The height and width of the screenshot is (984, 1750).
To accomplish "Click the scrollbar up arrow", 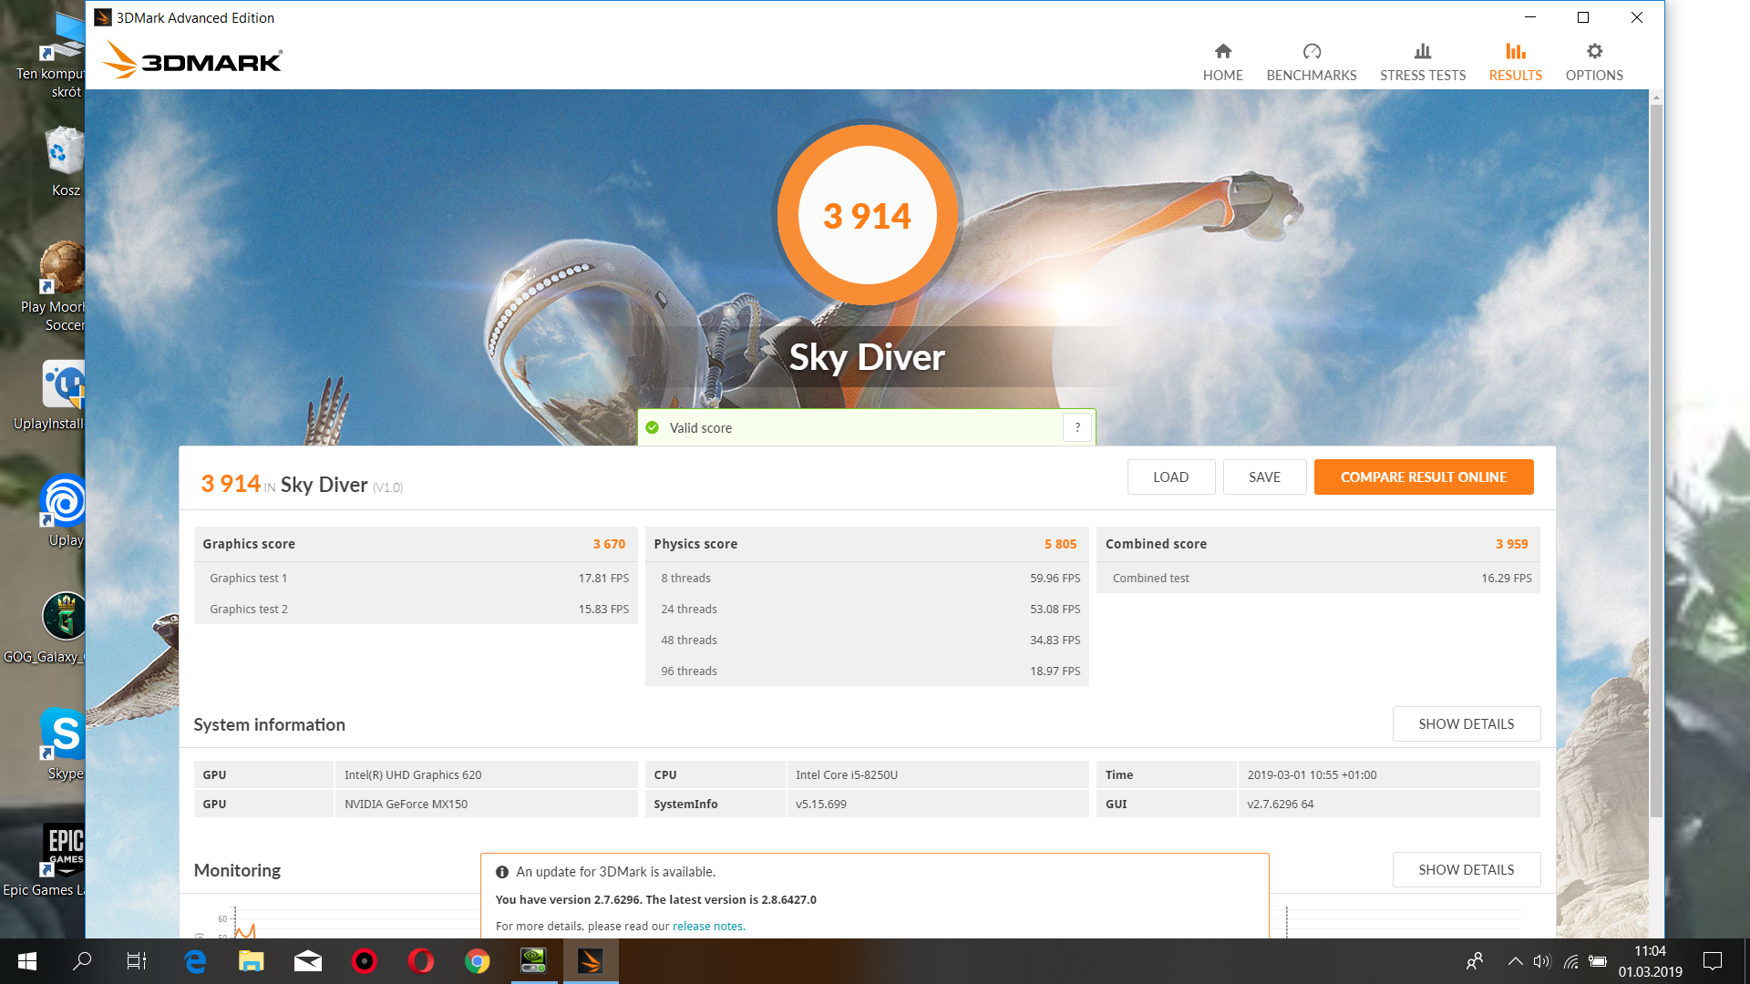I will click(1656, 97).
